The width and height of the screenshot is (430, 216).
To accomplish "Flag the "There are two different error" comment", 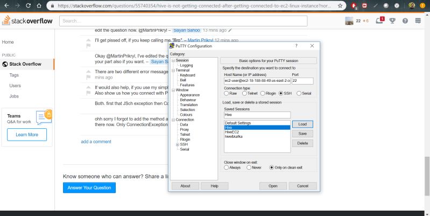I will tap(88, 77).
